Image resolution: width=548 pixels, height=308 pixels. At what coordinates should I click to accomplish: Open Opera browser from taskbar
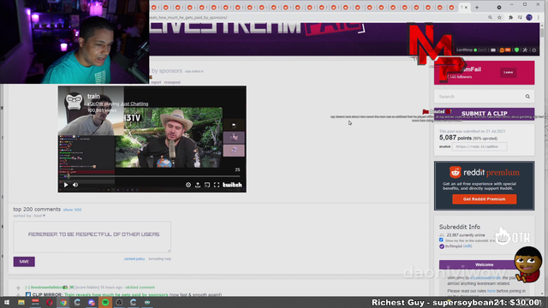[x=50, y=302]
